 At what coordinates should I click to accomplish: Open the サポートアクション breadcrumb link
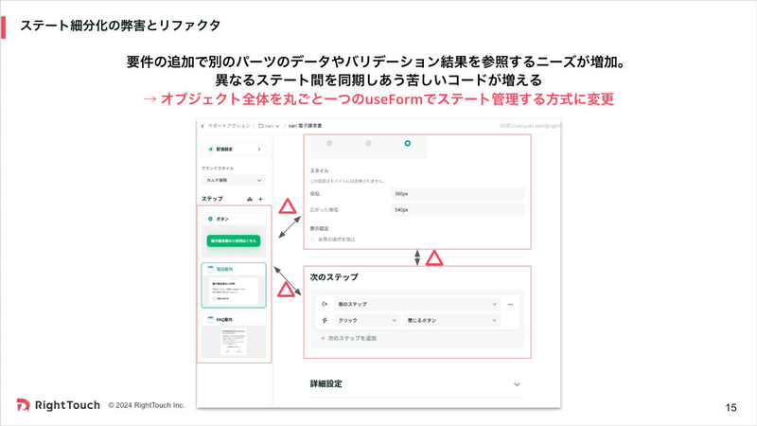(x=229, y=126)
